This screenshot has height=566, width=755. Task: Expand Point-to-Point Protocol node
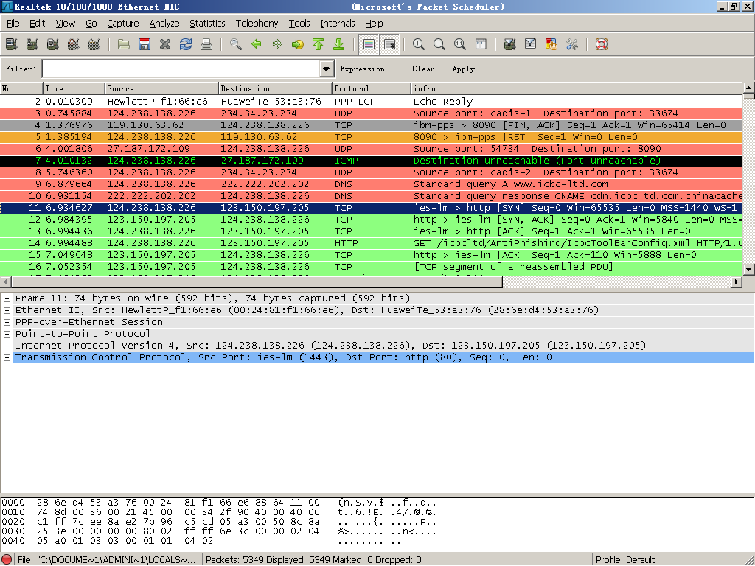[7, 334]
